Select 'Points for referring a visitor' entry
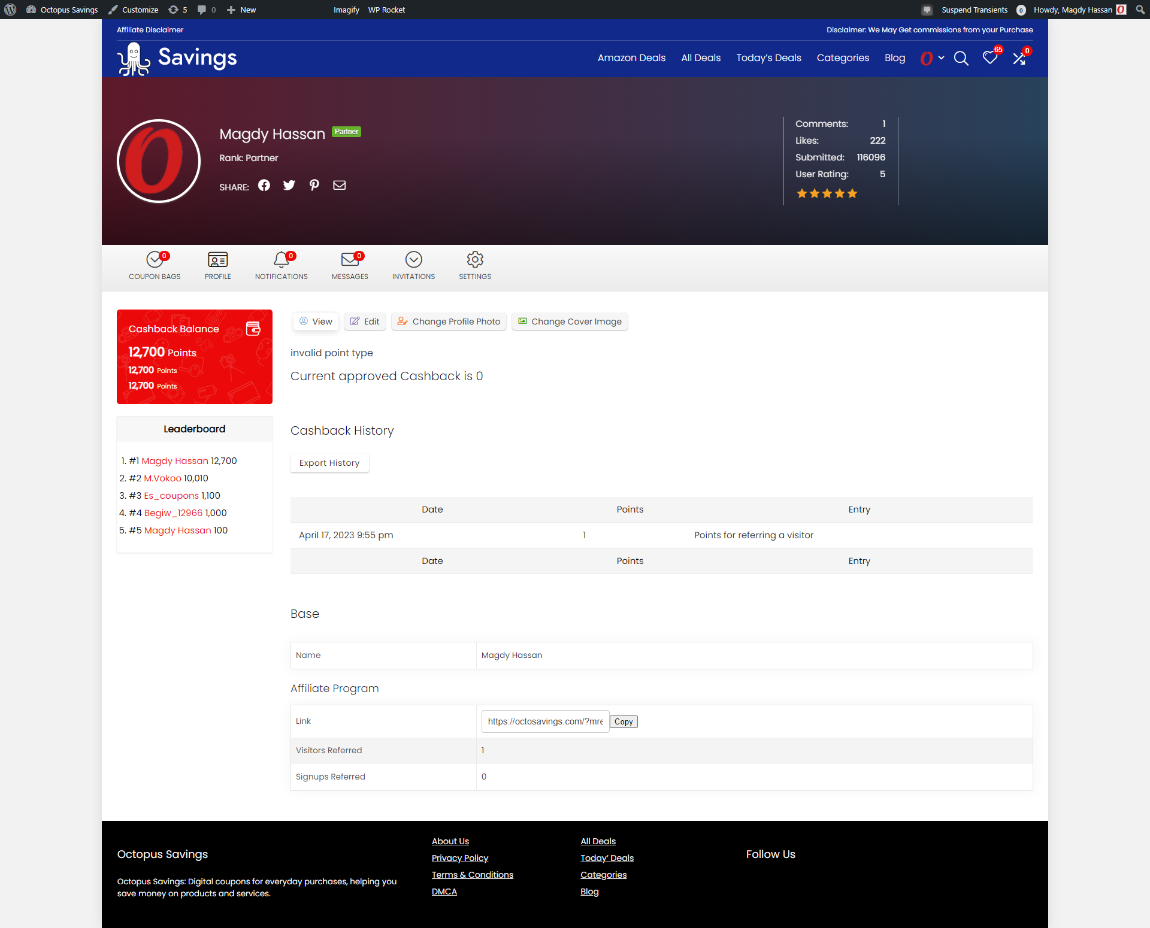 [753, 535]
